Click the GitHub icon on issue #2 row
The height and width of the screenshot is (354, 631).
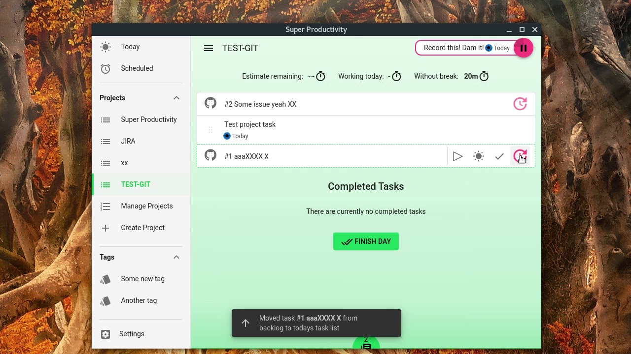coord(210,103)
